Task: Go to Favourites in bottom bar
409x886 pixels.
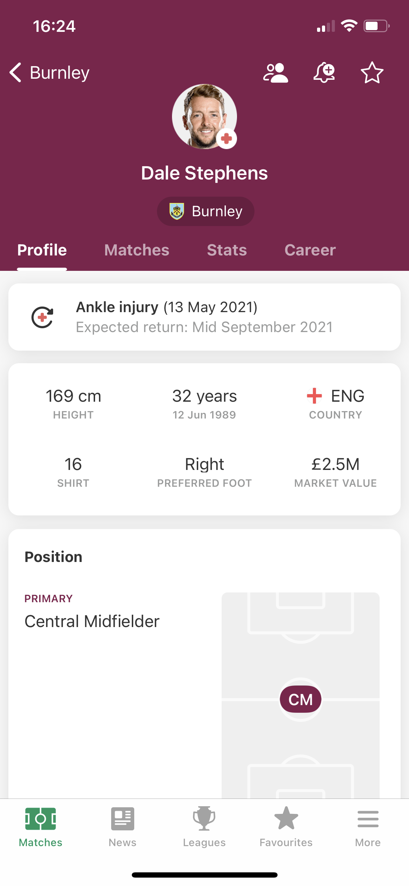Action: click(286, 827)
